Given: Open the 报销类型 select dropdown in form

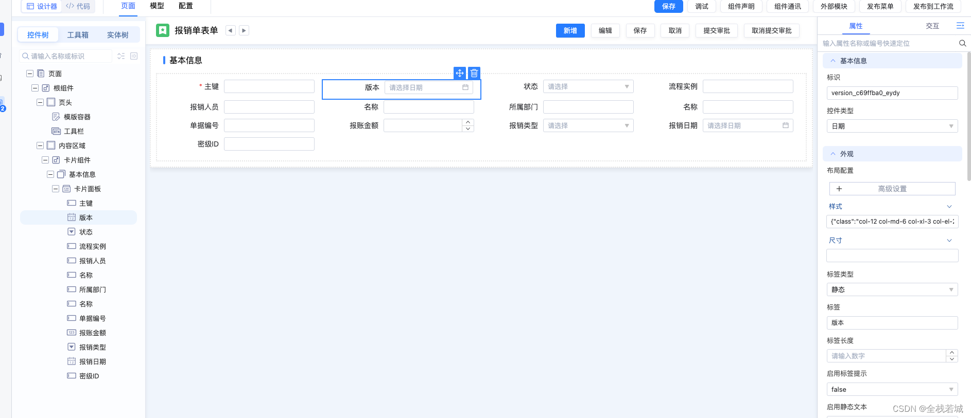Looking at the screenshot, I should 588,125.
